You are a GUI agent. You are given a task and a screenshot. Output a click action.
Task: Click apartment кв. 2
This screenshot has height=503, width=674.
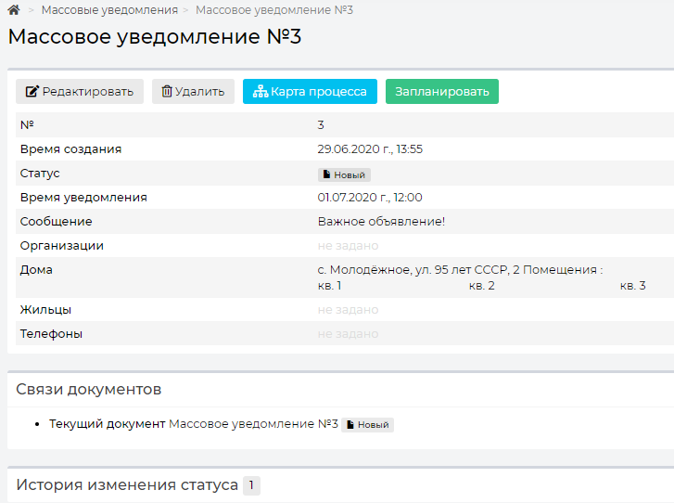(x=482, y=286)
